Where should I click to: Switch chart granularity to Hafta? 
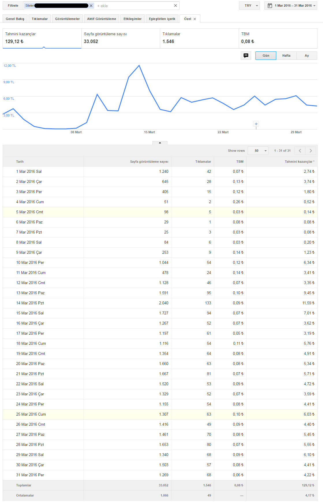pos(286,55)
